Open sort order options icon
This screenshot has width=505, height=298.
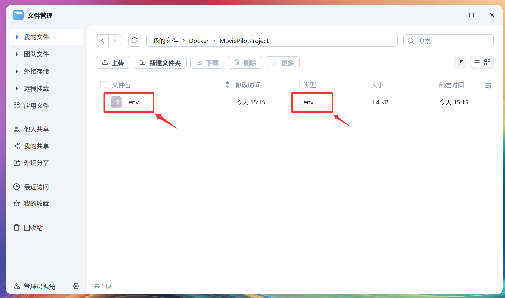[460, 62]
